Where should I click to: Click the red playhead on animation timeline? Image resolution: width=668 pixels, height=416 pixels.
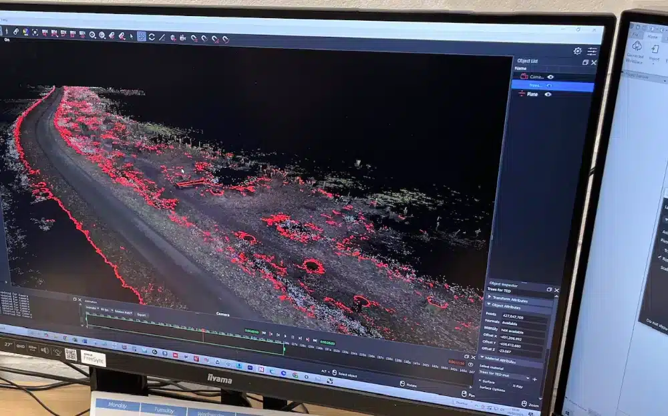click(202, 330)
